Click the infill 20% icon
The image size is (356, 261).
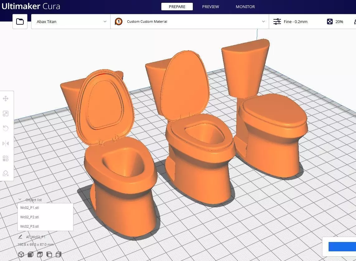(x=330, y=22)
